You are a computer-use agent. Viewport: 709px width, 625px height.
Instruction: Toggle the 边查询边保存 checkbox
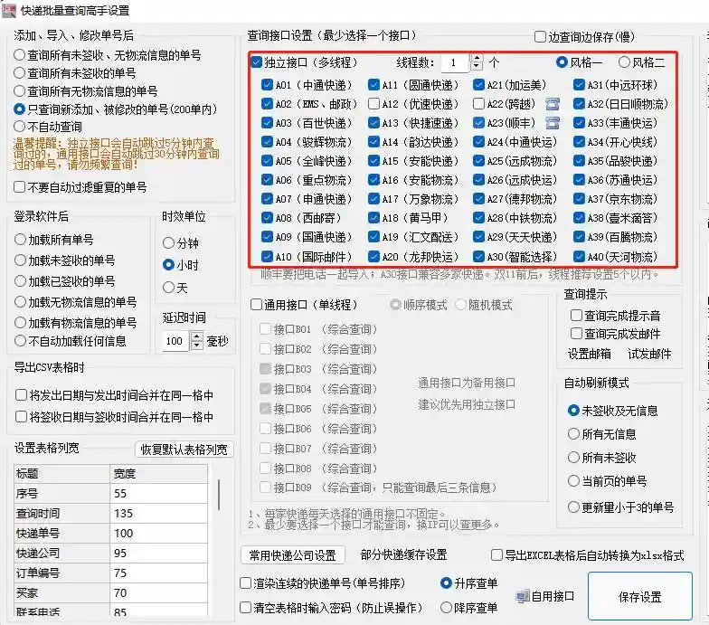[x=541, y=37]
